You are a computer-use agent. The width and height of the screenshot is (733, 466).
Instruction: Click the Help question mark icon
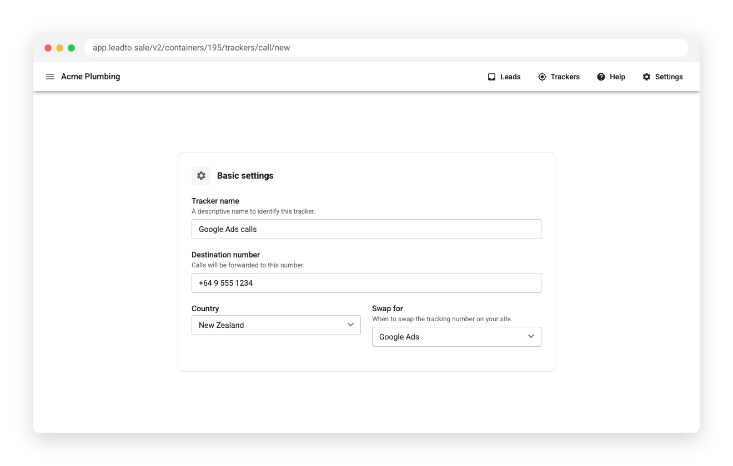[601, 77]
